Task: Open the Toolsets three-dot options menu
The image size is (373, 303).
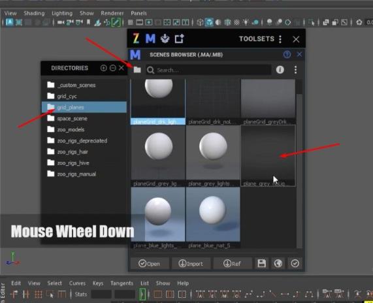Action: point(280,39)
